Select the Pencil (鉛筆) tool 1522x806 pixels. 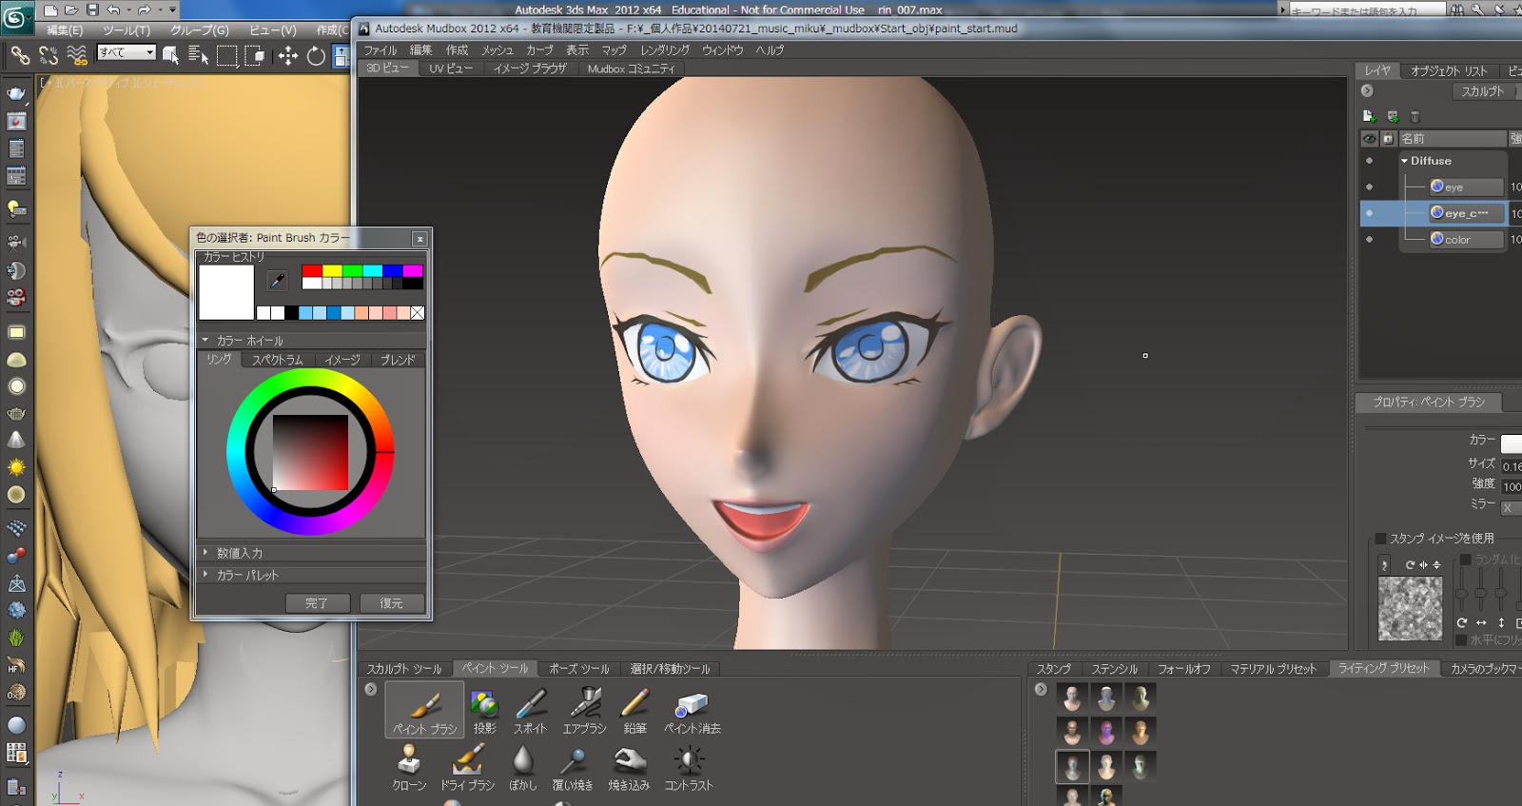point(634,710)
